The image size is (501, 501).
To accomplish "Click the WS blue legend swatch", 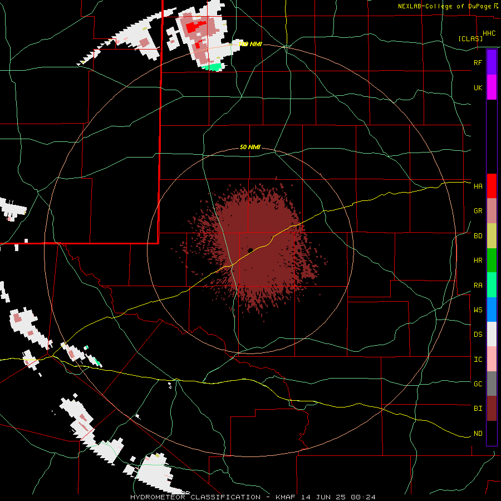I will pos(492,310).
